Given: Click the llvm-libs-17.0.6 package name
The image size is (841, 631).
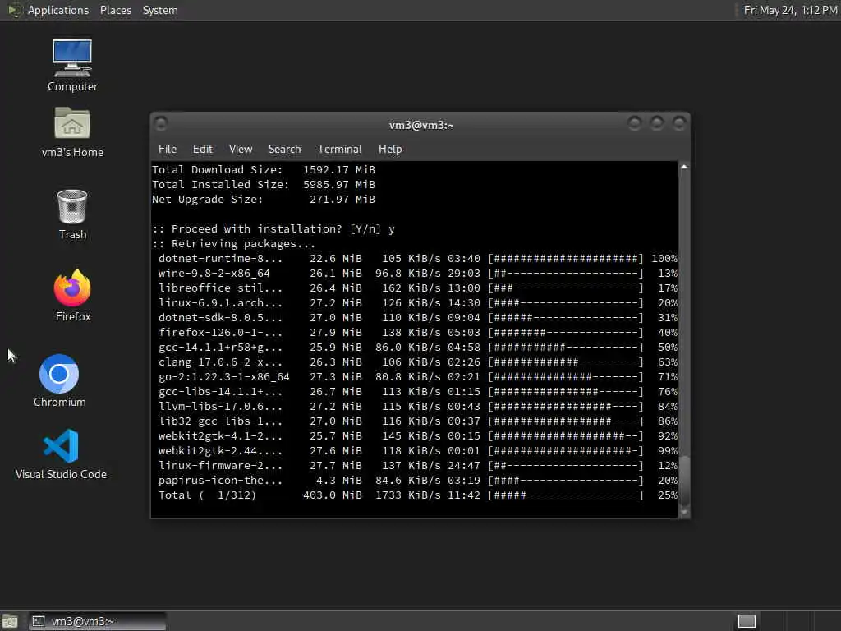Looking at the screenshot, I should coord(220,407).
